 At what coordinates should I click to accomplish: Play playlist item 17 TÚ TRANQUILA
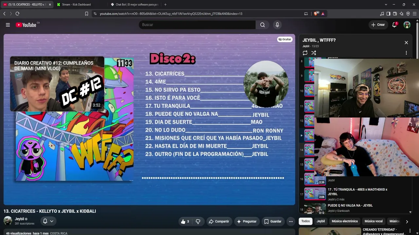[x=355, y=194]
